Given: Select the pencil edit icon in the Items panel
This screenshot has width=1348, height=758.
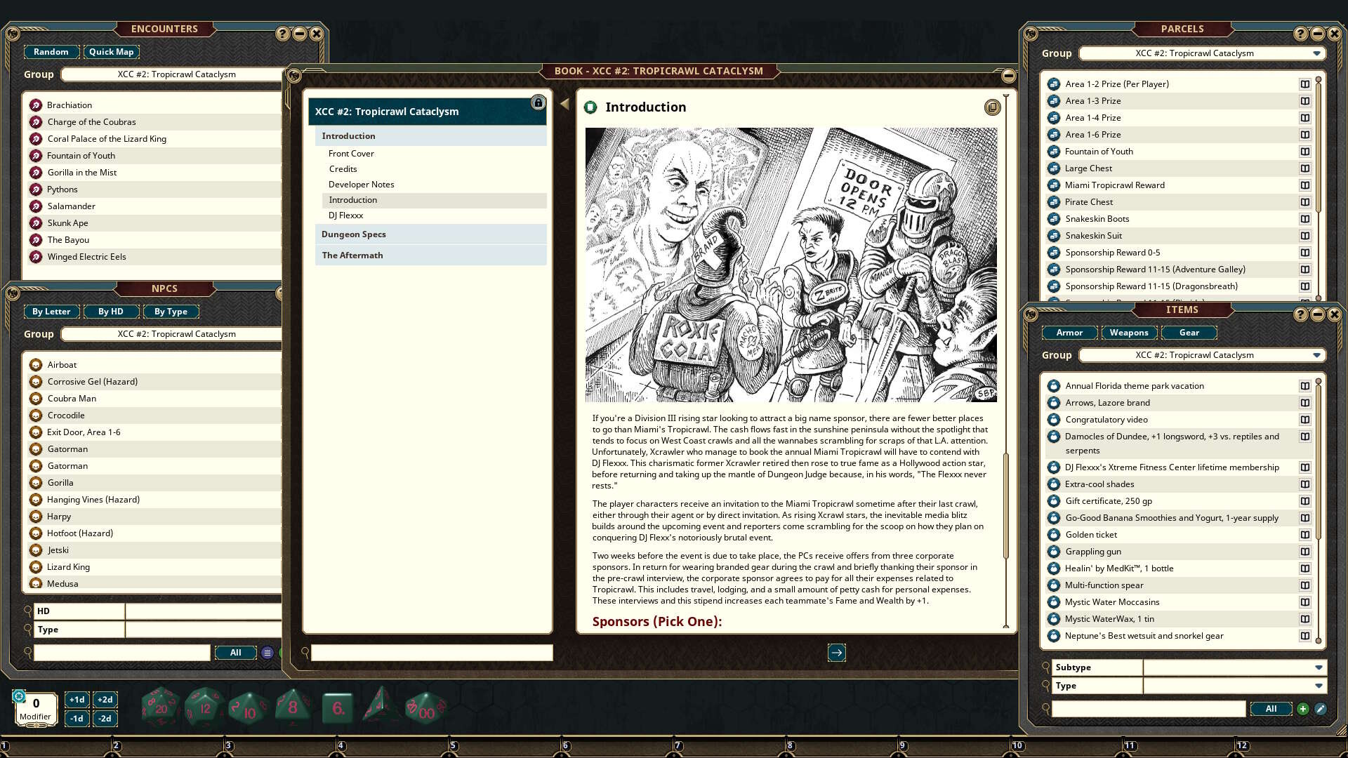Looking at the screenshot, I should [1322, 709].
